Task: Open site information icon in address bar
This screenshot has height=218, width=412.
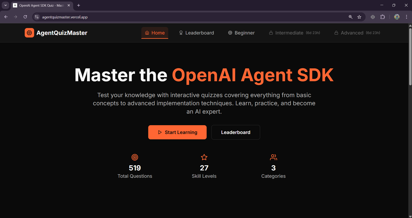Action: 37,17
